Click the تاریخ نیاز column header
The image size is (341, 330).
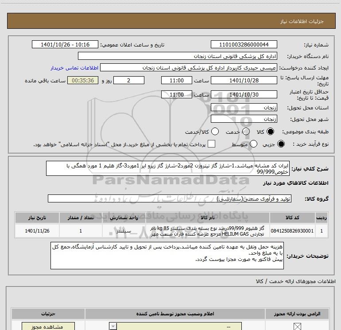(x=37, y=217)
